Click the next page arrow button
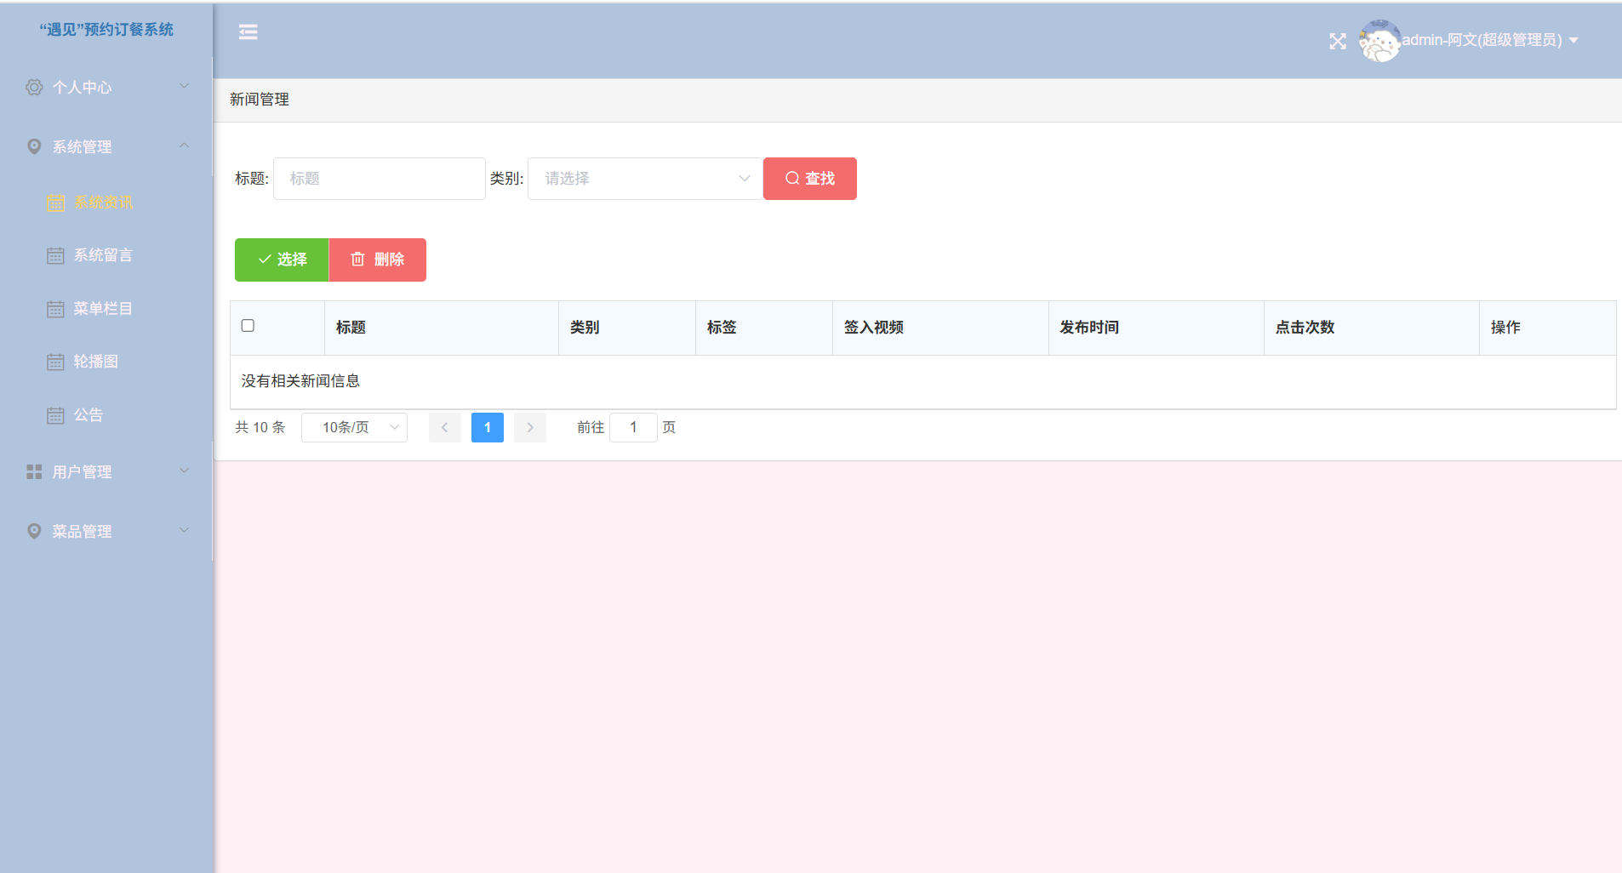This screenshot has height=873, width=1622. (530, 427)
